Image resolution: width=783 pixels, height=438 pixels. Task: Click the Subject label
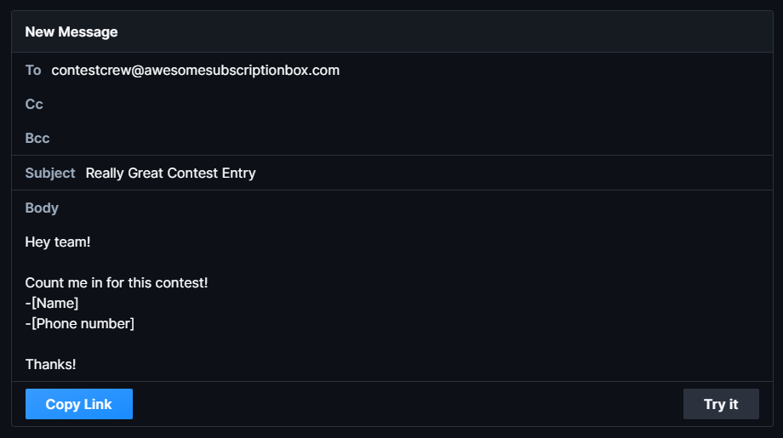[x=50, y=173]
